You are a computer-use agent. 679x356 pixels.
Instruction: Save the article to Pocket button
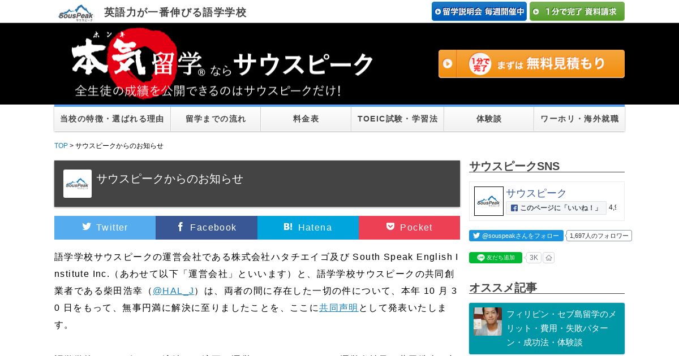click(x=409, y=228)
